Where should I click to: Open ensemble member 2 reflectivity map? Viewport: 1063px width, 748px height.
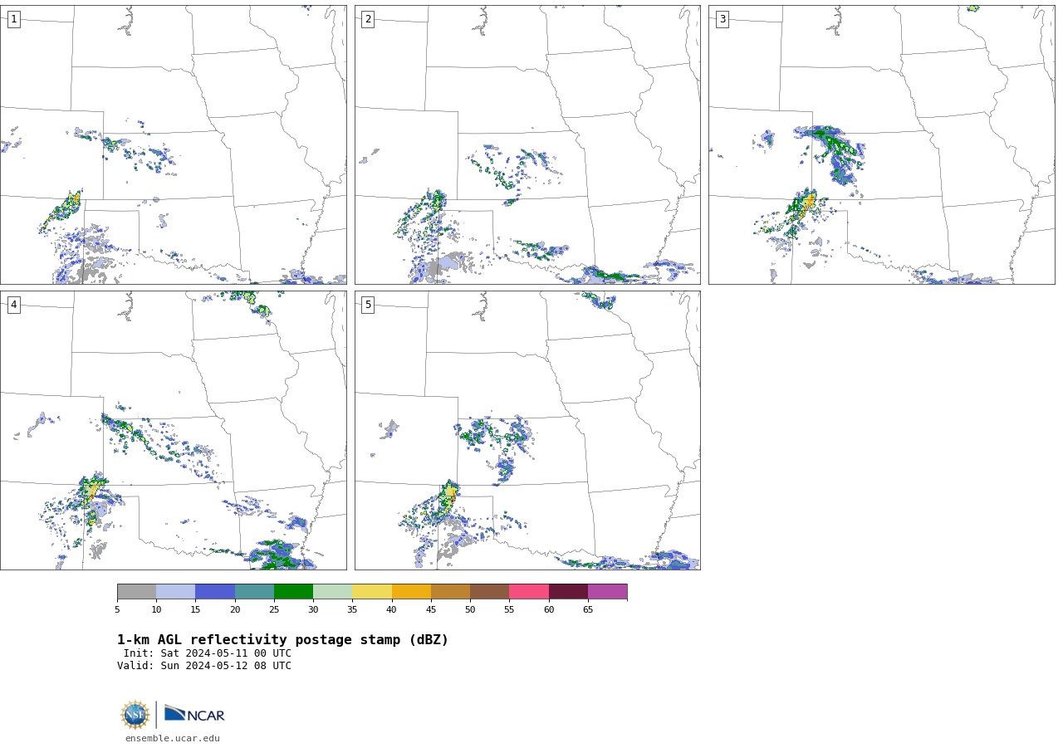pos(527,144)
